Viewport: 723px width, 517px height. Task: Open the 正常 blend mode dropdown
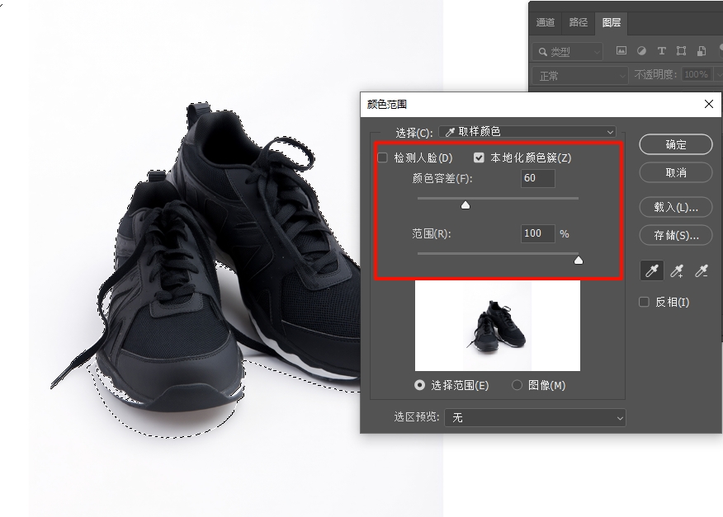(x=581, y=75)
